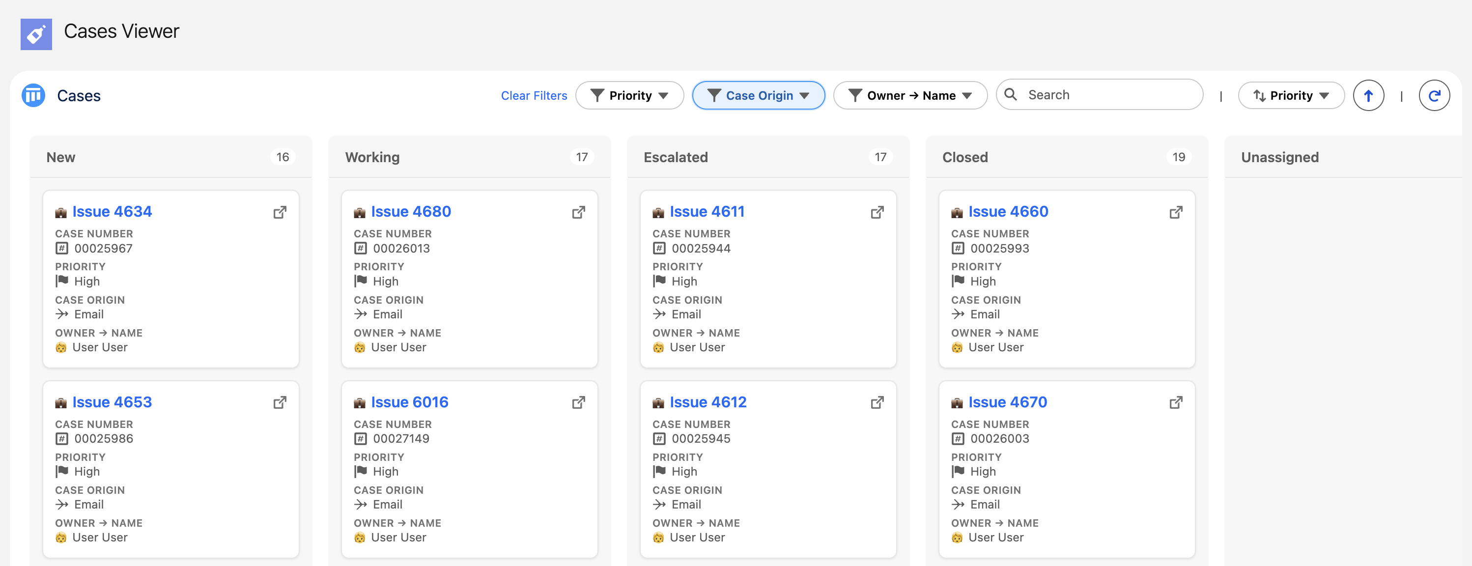Open Issue 4680 external link icon
1472x566 pixels.
pyautogui.click(x=579, y=212)
